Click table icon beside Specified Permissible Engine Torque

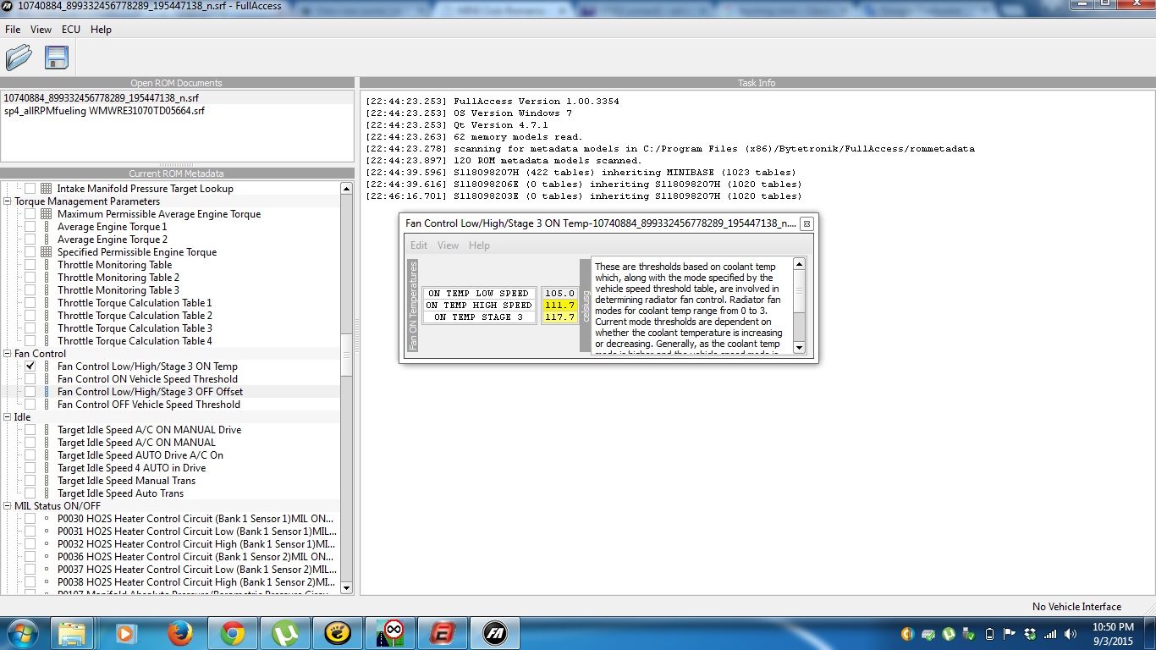46,252
